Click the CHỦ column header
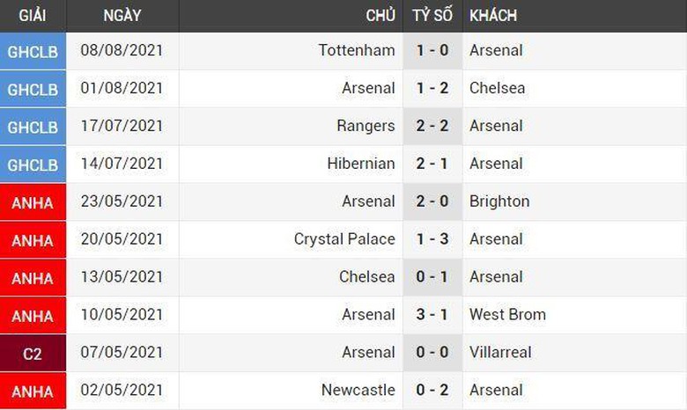This screenshot has height=410, width=687. [x=380, y=16]
